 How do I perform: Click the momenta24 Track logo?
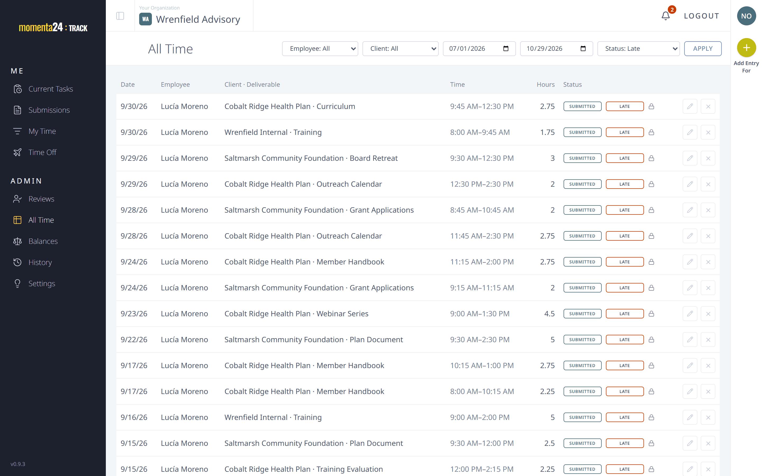53,28
